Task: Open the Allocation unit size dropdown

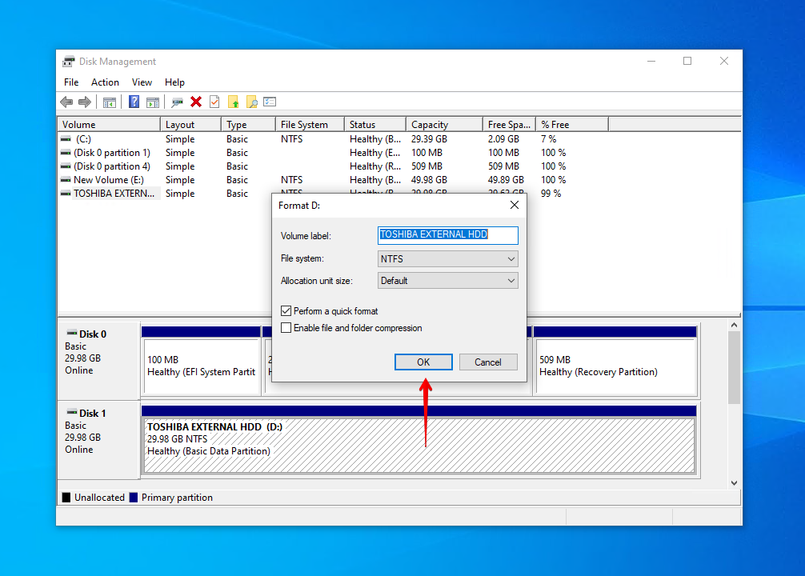Action: pyautogui.click(x=447, y=281)
